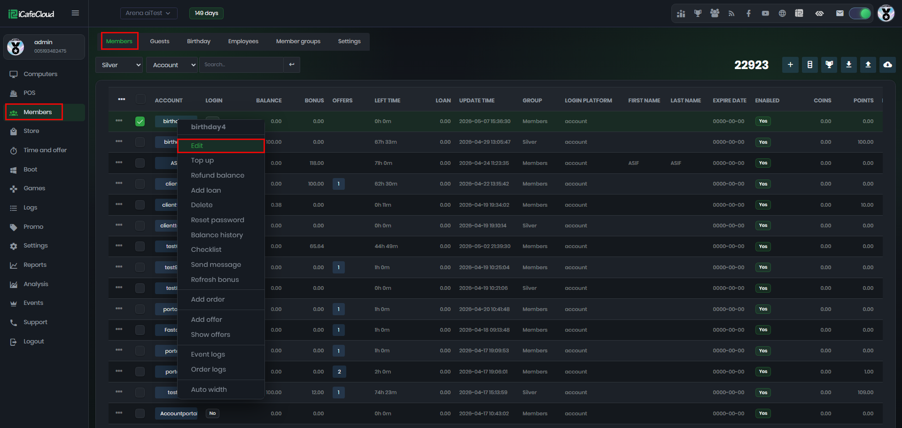Open row options dots for the 44h 49m row

point(119,246)
